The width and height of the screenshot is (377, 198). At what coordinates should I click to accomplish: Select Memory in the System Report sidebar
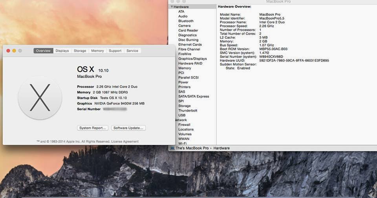pos(185,68)
